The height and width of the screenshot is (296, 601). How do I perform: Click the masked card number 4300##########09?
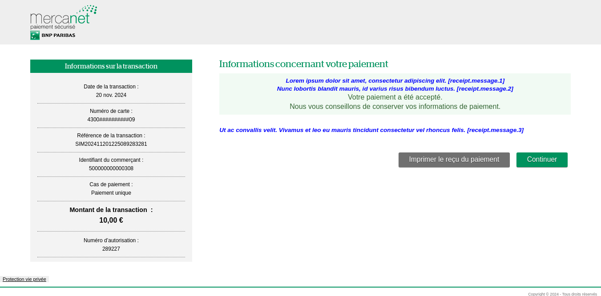tap(111, 120)
